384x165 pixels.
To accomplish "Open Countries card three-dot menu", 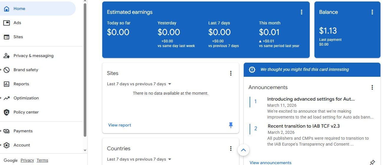I will tap(231, 149).
